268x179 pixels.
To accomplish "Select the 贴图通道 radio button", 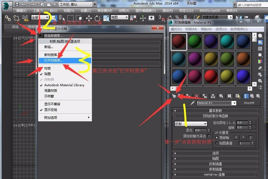I will coord(217,143).
